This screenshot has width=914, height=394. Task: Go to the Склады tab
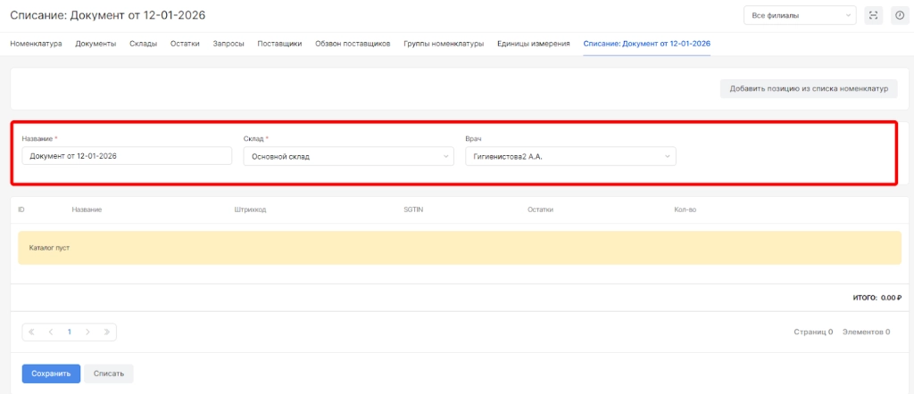143,44
